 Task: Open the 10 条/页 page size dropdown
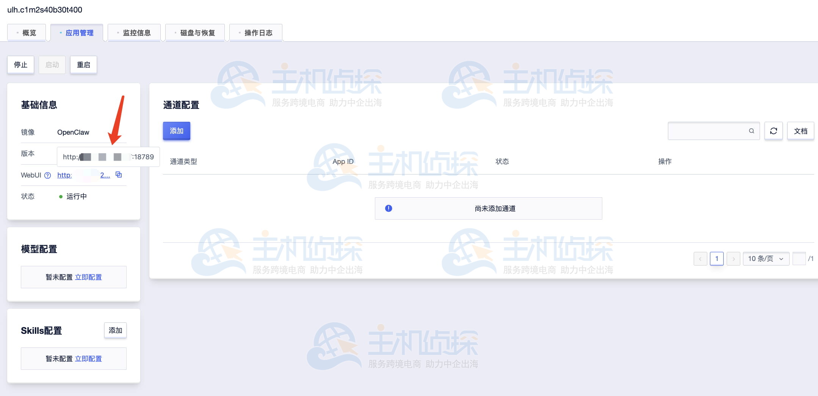coord(766,259)
